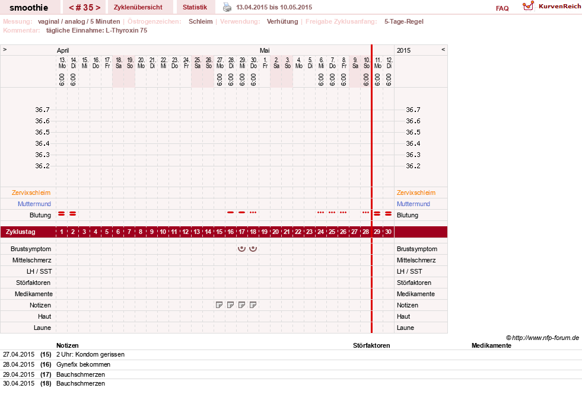The image size is (582, 404).
Task: Open the note icon on cycle day 18
Action: 253,305
